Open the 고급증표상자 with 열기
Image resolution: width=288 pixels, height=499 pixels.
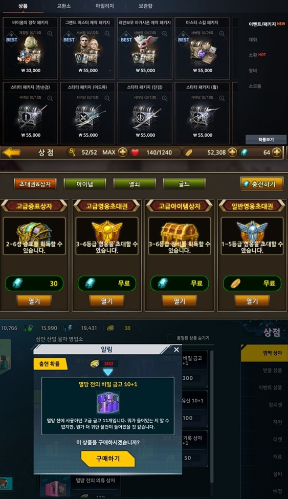pos(34,301)
